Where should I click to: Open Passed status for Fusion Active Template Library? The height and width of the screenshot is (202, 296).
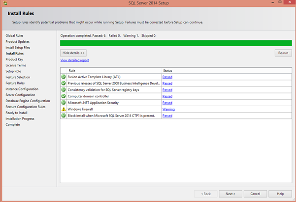167,77
